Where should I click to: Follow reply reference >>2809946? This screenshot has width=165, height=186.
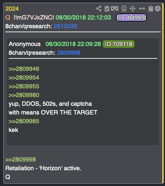click(x=24, y=69)
